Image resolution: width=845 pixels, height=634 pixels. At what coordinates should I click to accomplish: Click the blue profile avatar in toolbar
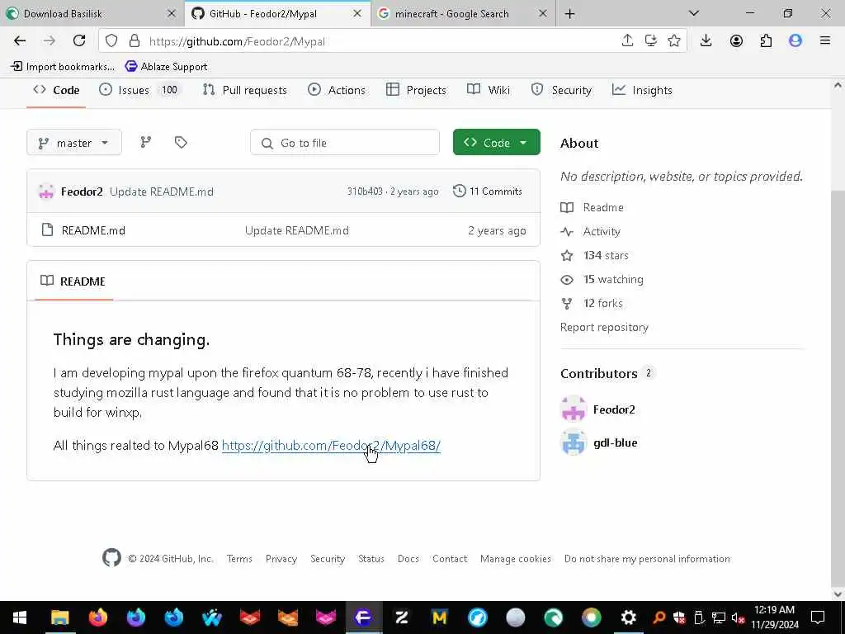click(795, 41)
